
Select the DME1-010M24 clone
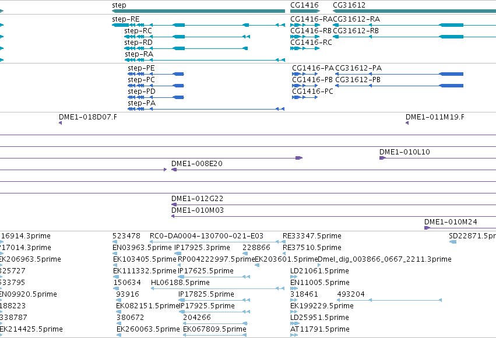tap(460, 228)
